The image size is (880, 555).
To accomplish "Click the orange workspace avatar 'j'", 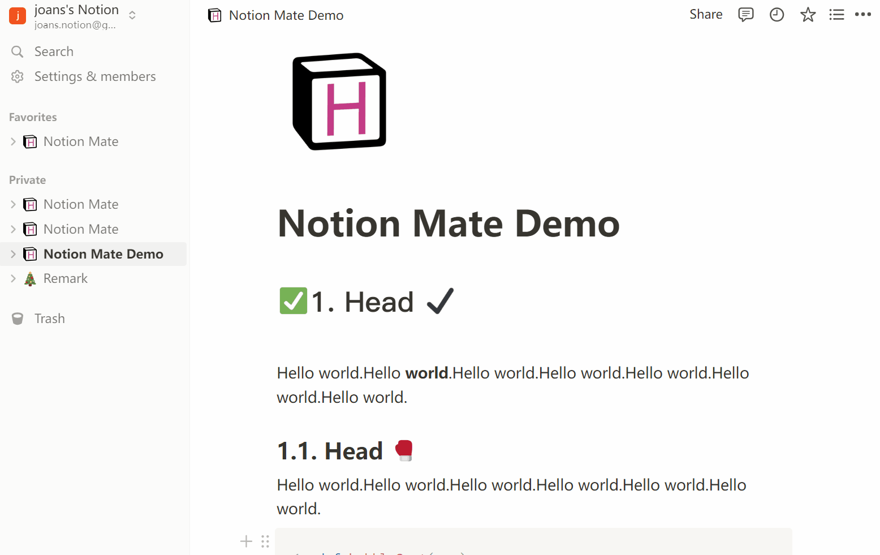I will 18,16.
